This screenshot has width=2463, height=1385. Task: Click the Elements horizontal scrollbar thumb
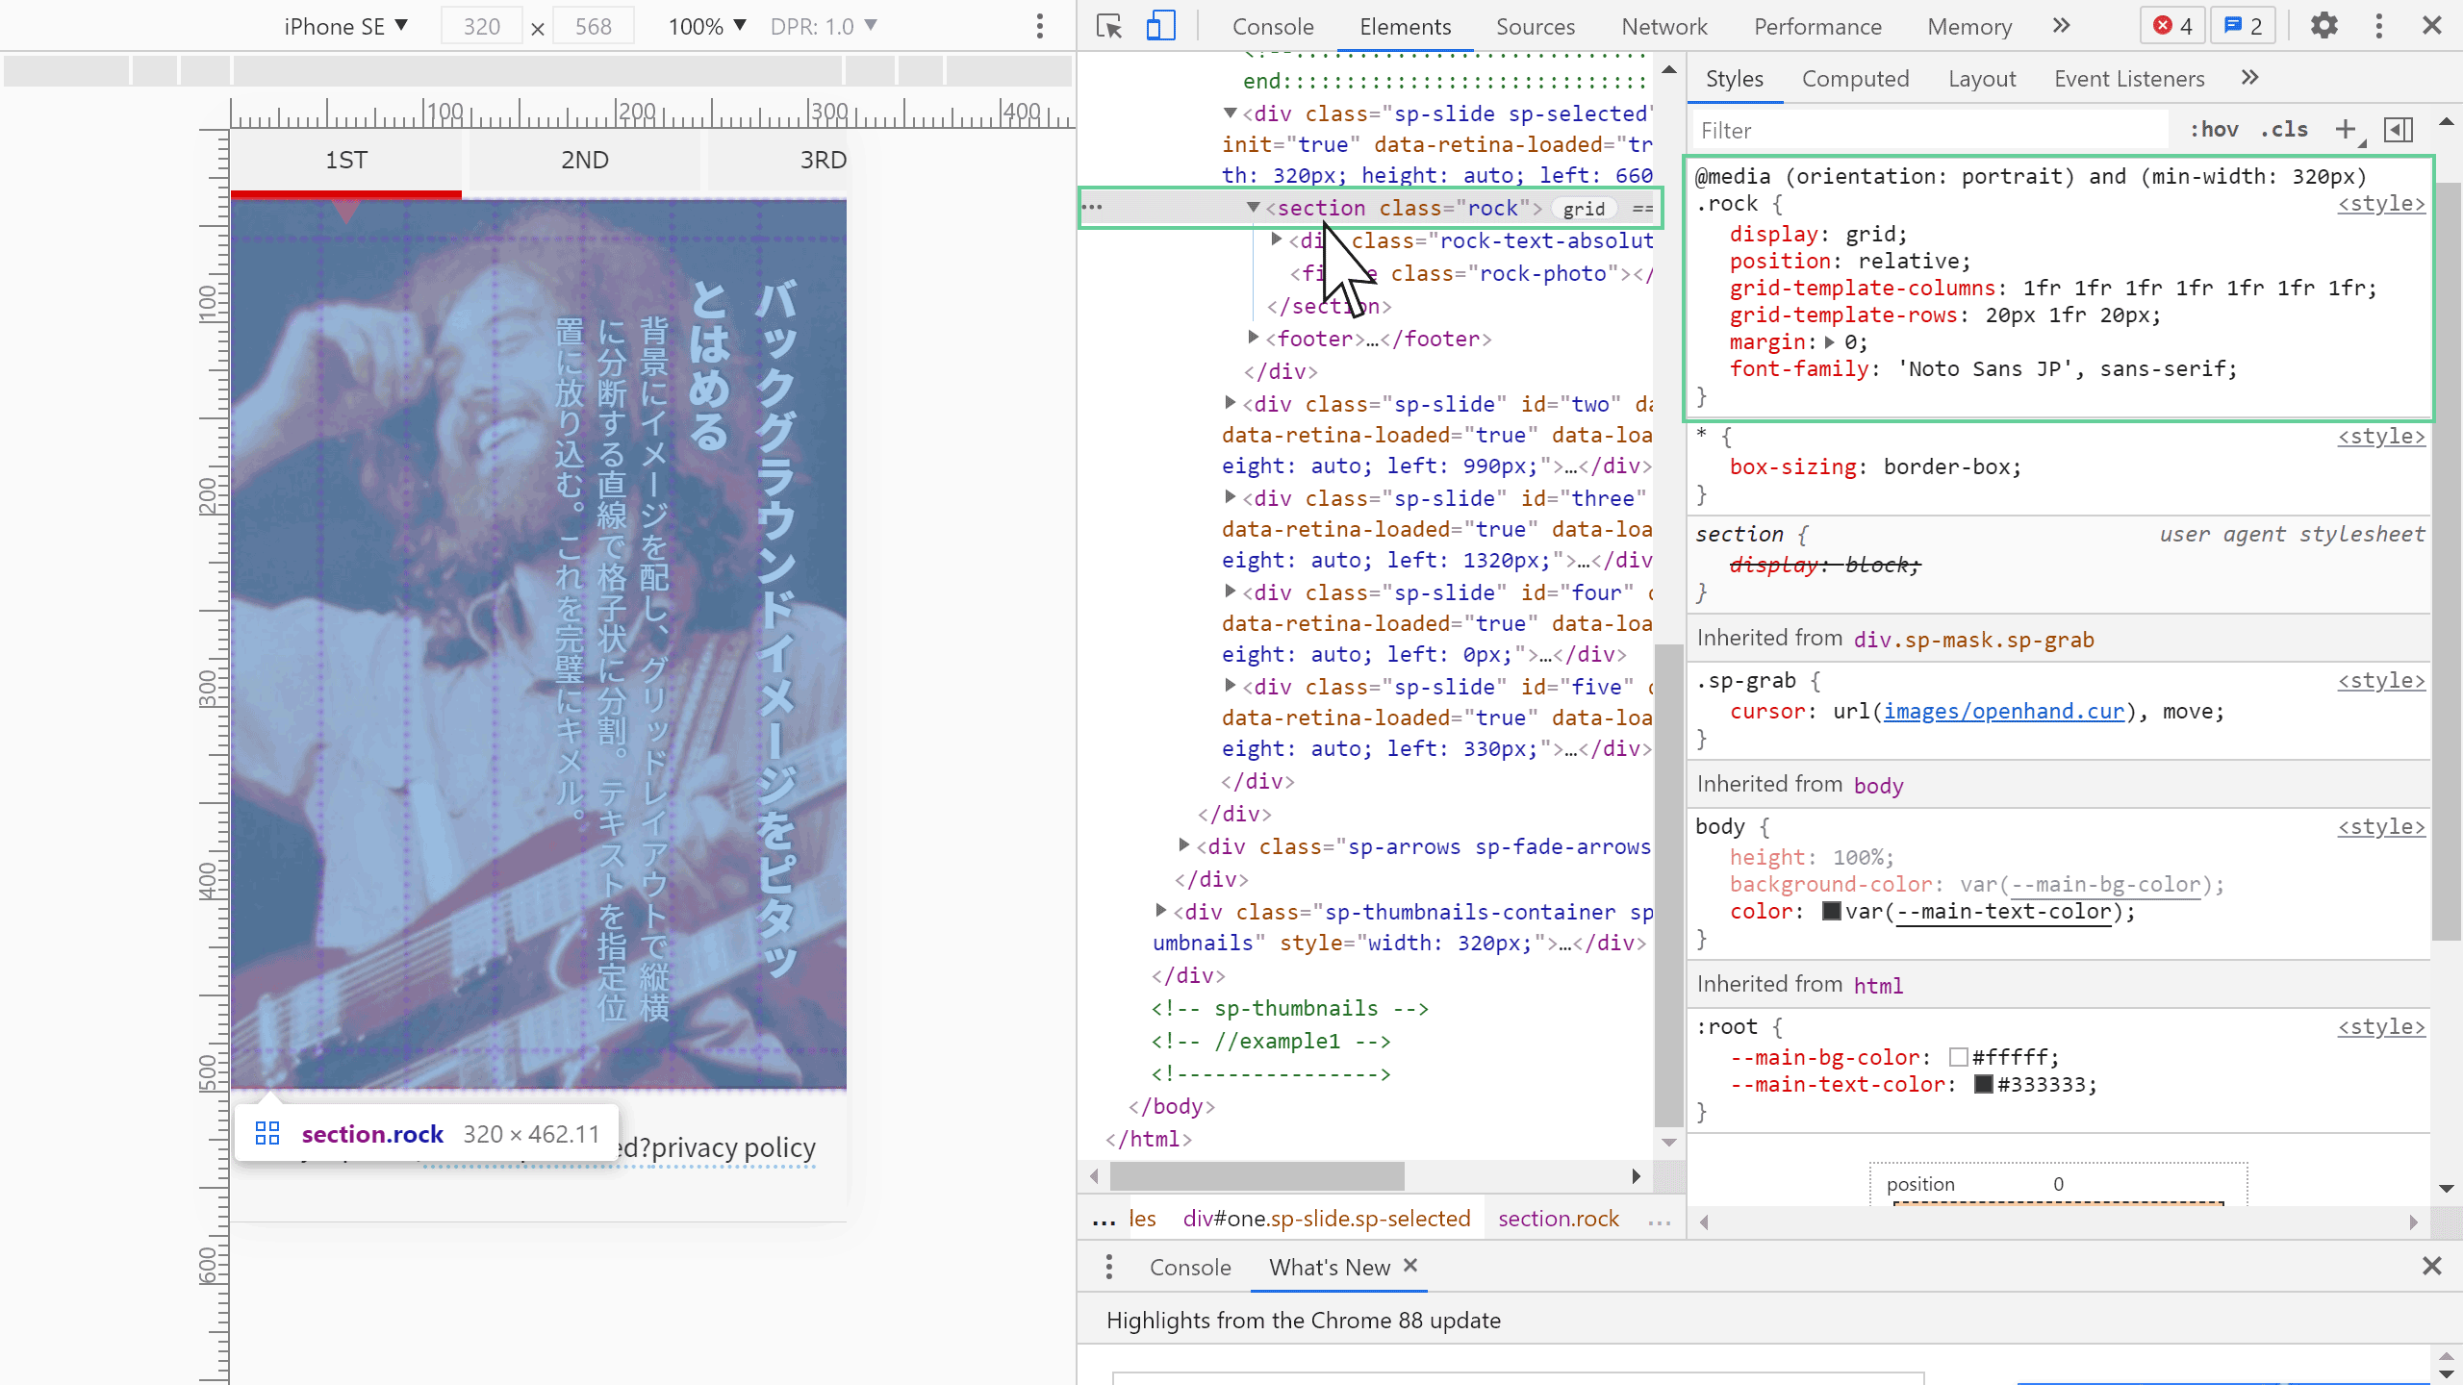coord(1257,1175)
